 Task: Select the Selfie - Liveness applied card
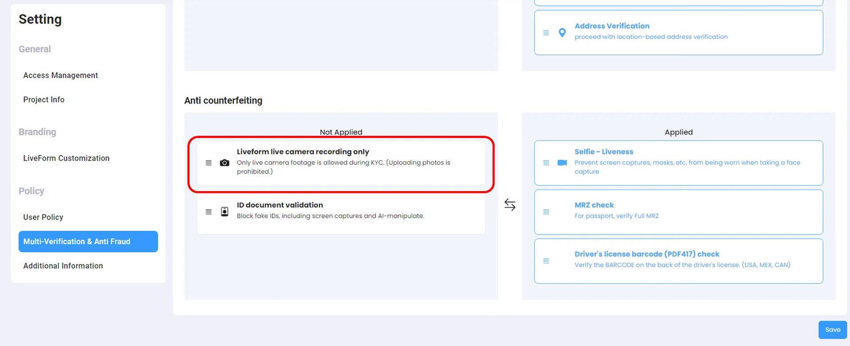point(679,163)
